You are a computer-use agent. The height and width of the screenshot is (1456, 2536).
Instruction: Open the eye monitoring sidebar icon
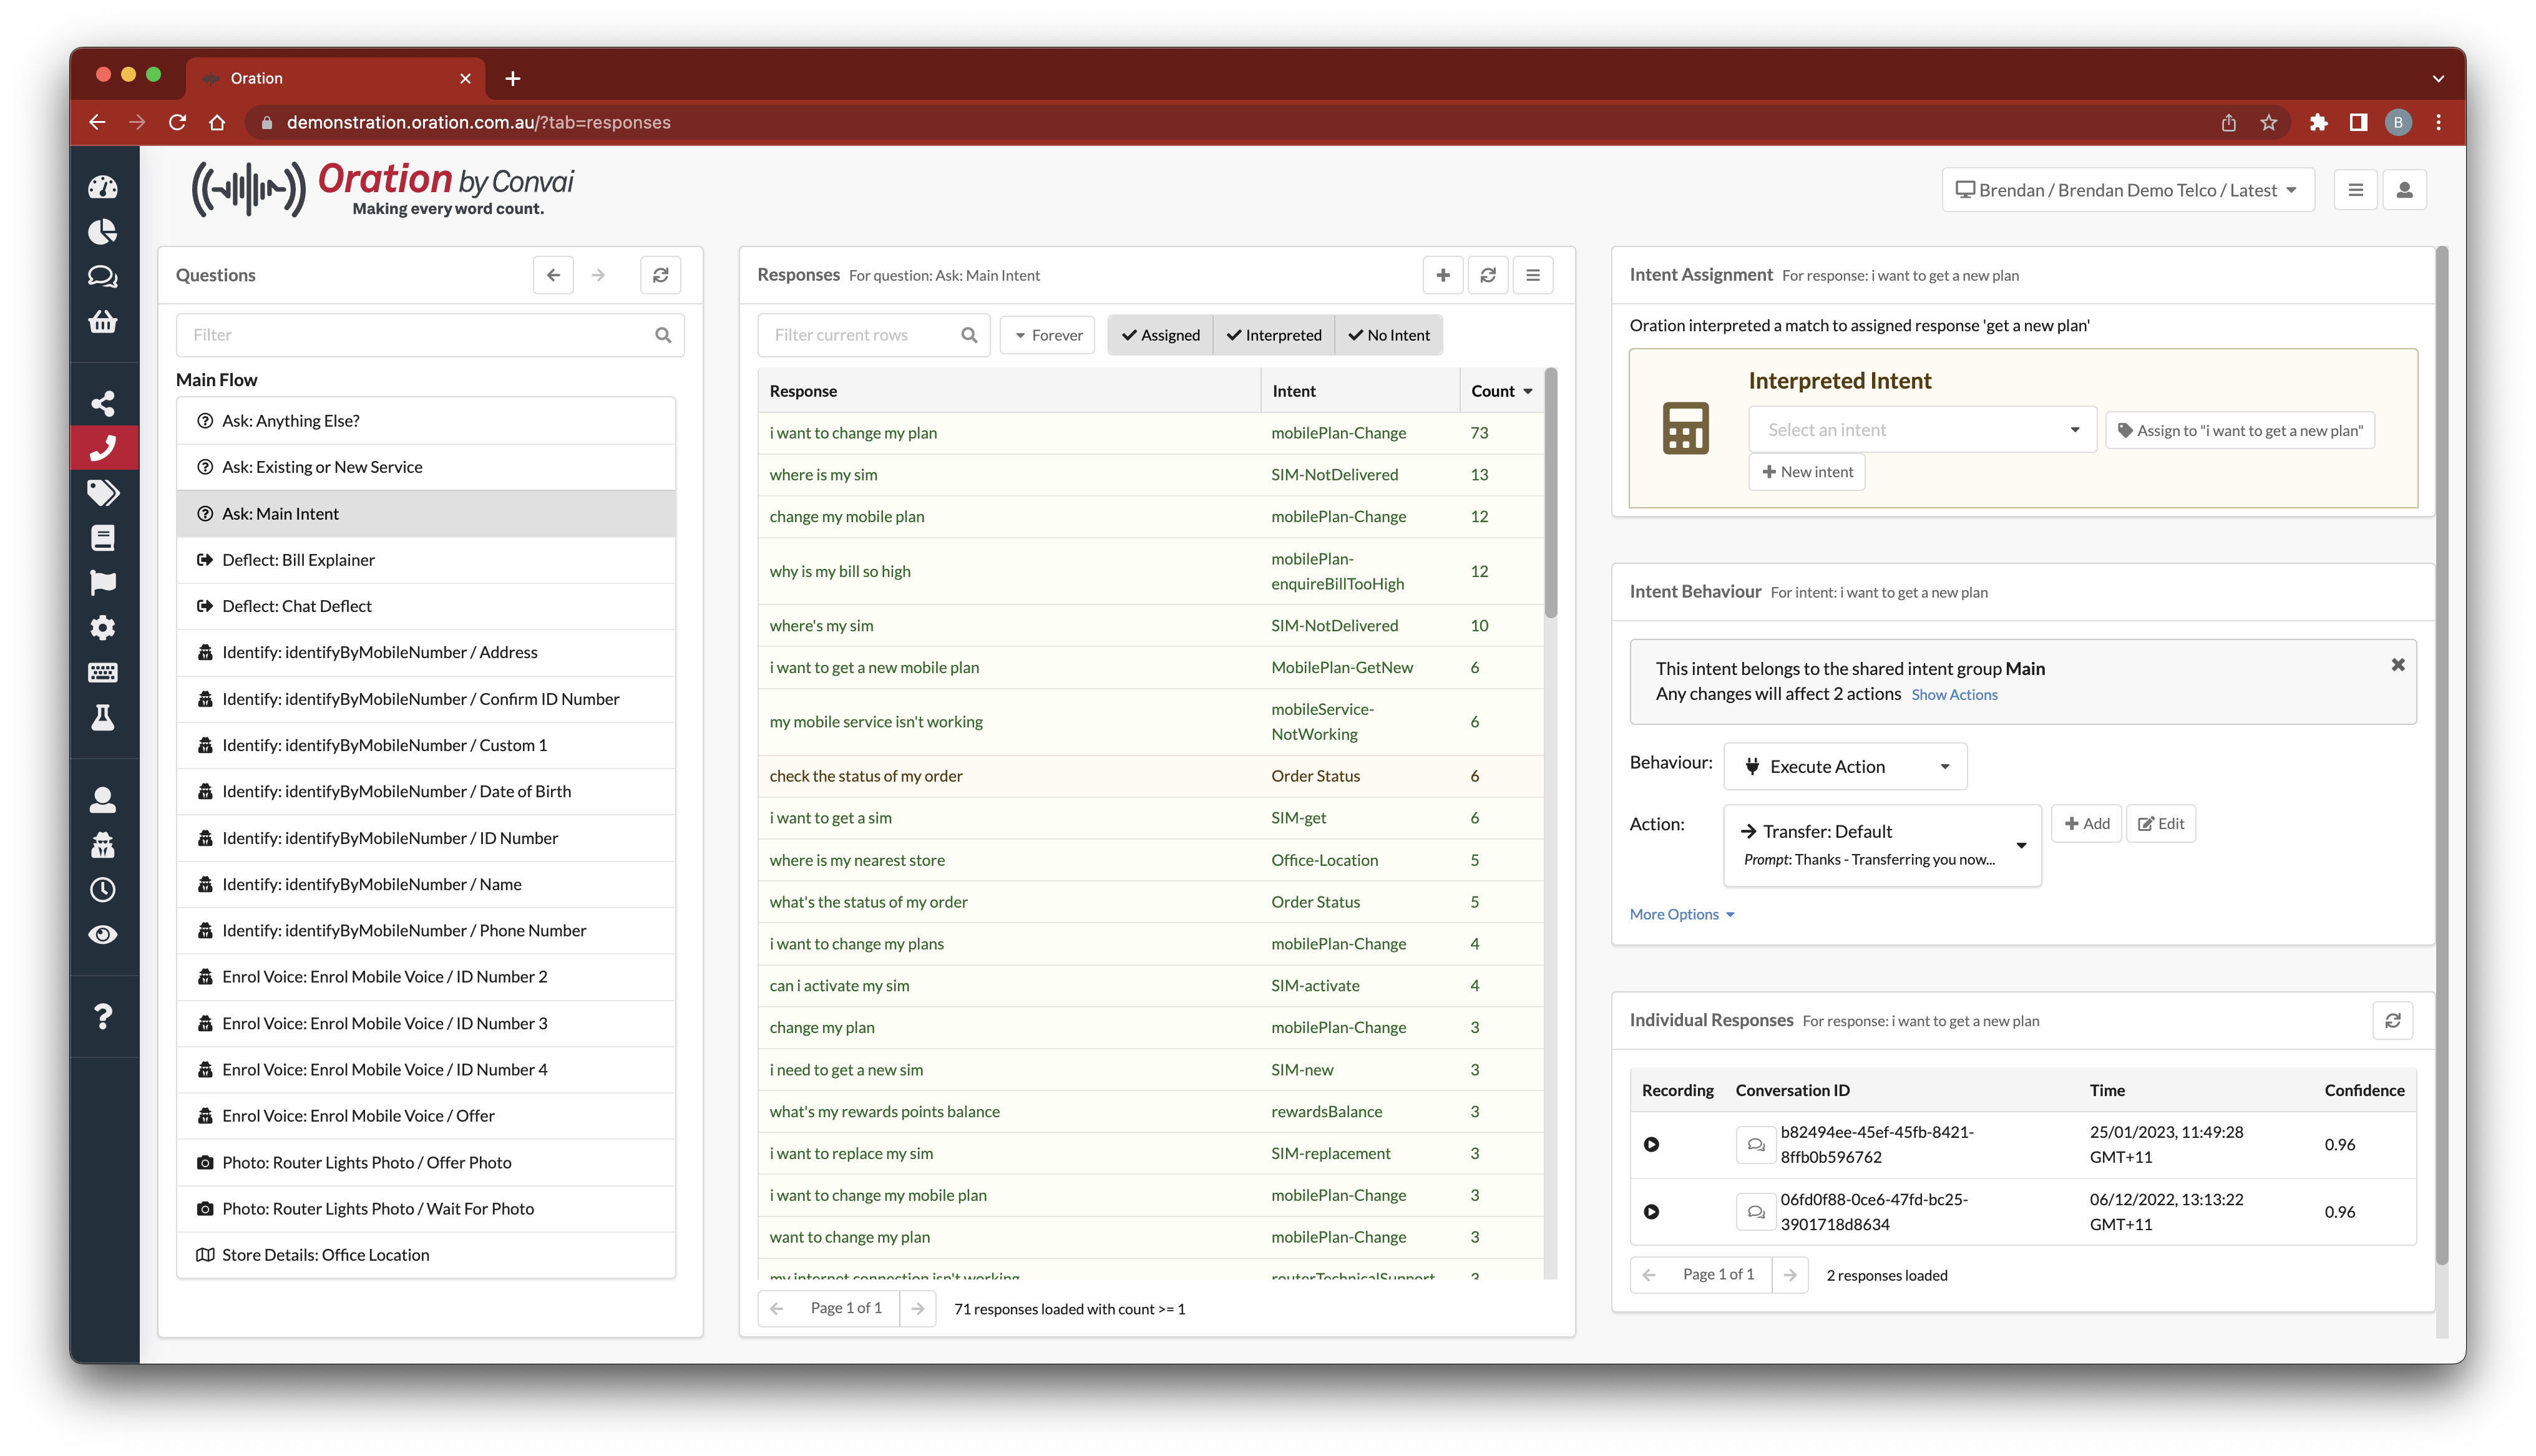[x=103, y=934]
